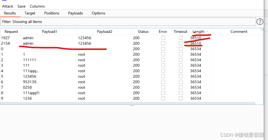Toggle Timeout checkbox for request 9
The height and width of the screenshot is (140, 268).
(181, 98)
